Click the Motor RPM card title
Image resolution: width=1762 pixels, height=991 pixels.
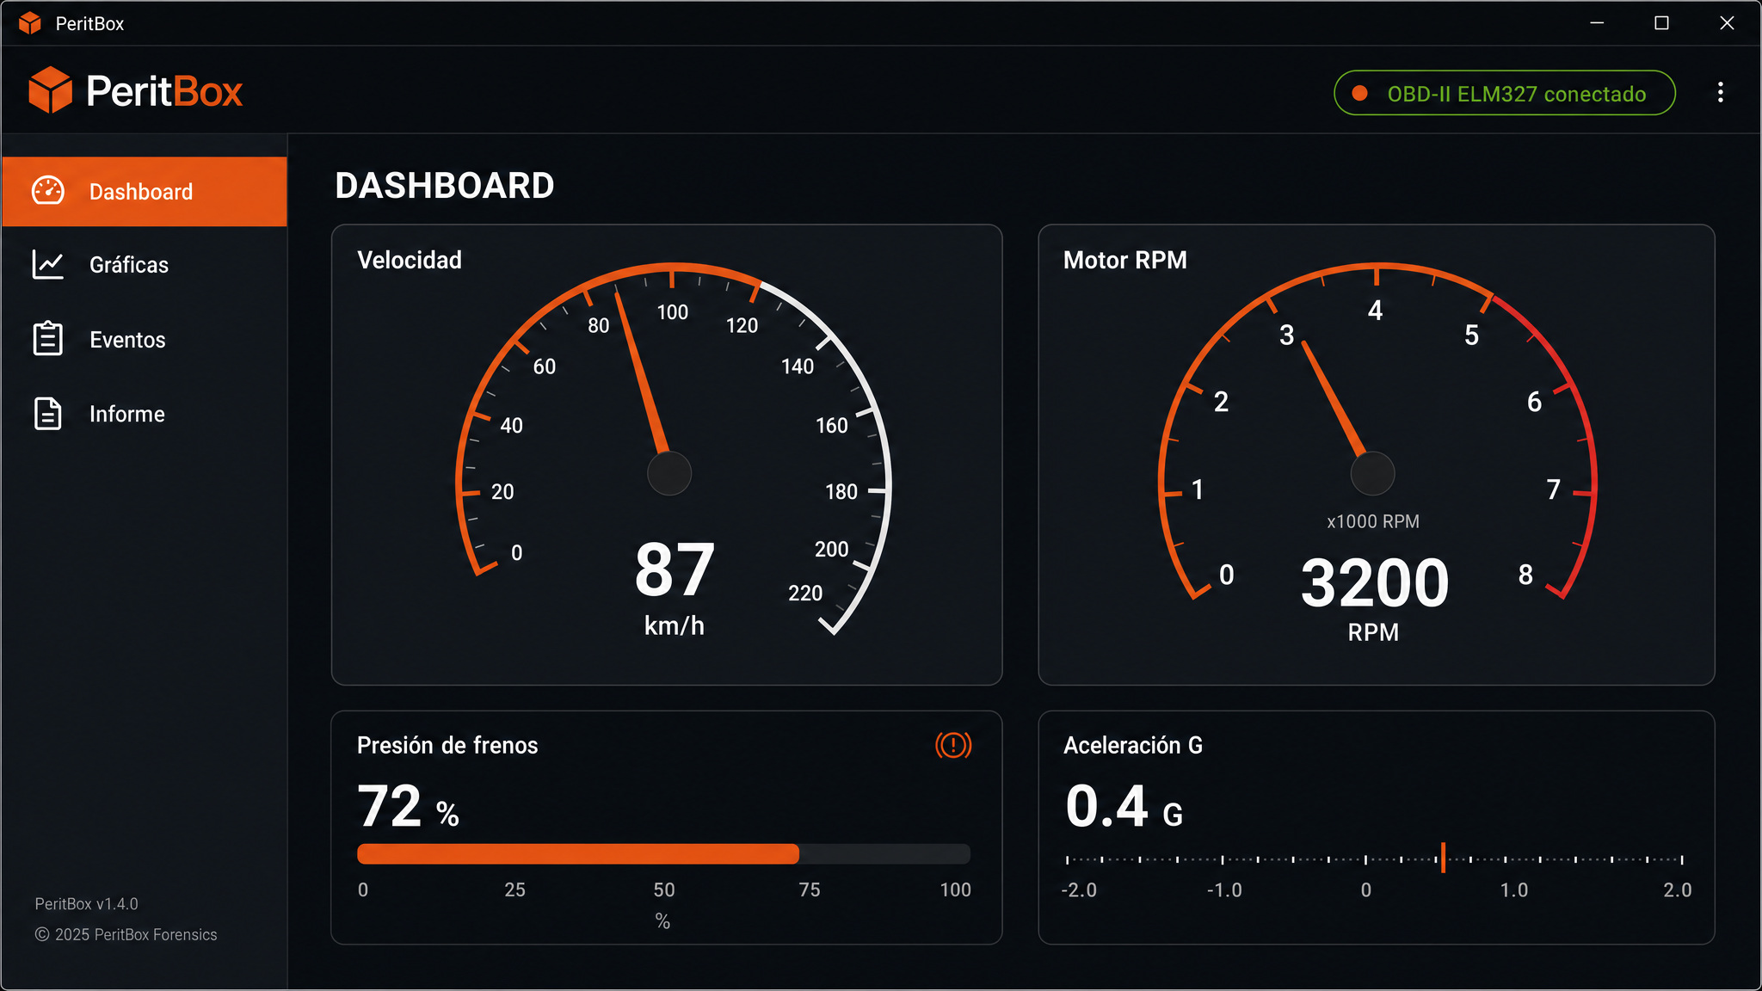click(x=1125, y=260)
